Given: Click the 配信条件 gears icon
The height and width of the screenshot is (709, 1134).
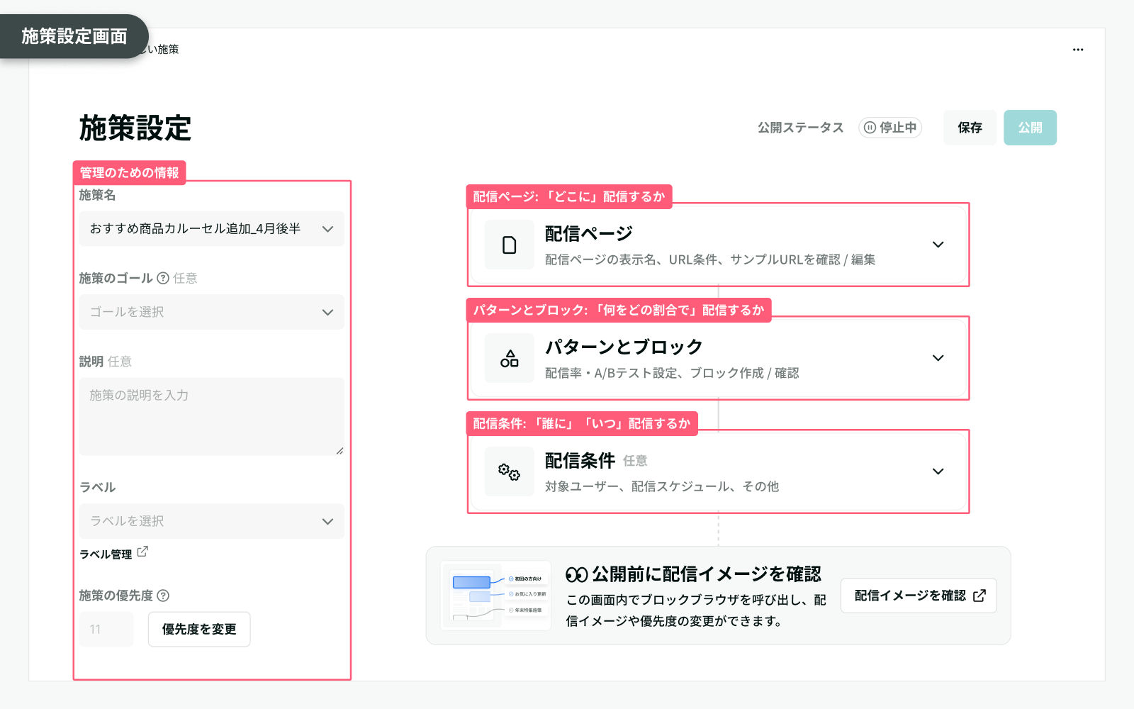Looking at the screenshot, I should point(509,472).
